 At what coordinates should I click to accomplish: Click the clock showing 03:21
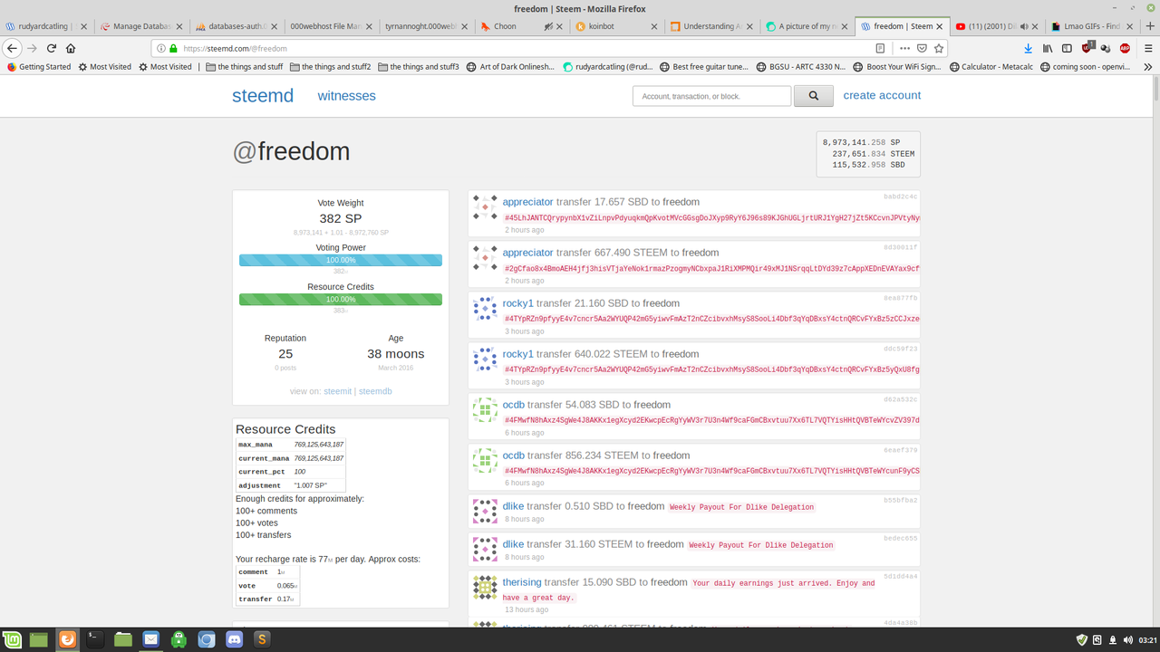[x=1146, y=639]
